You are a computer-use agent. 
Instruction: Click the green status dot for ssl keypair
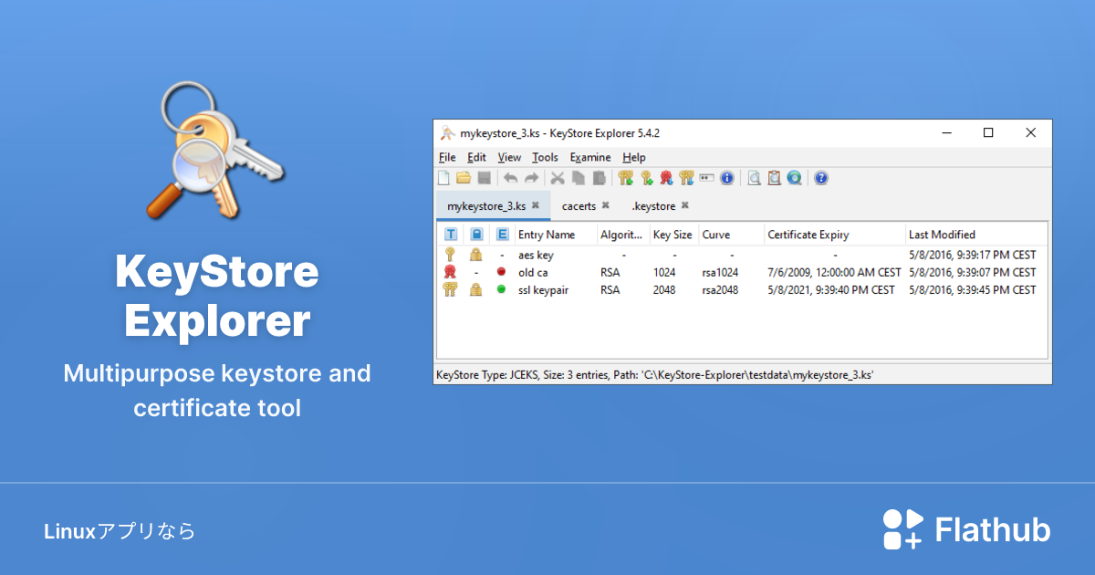pyautogui.click(x=503, y=290)
